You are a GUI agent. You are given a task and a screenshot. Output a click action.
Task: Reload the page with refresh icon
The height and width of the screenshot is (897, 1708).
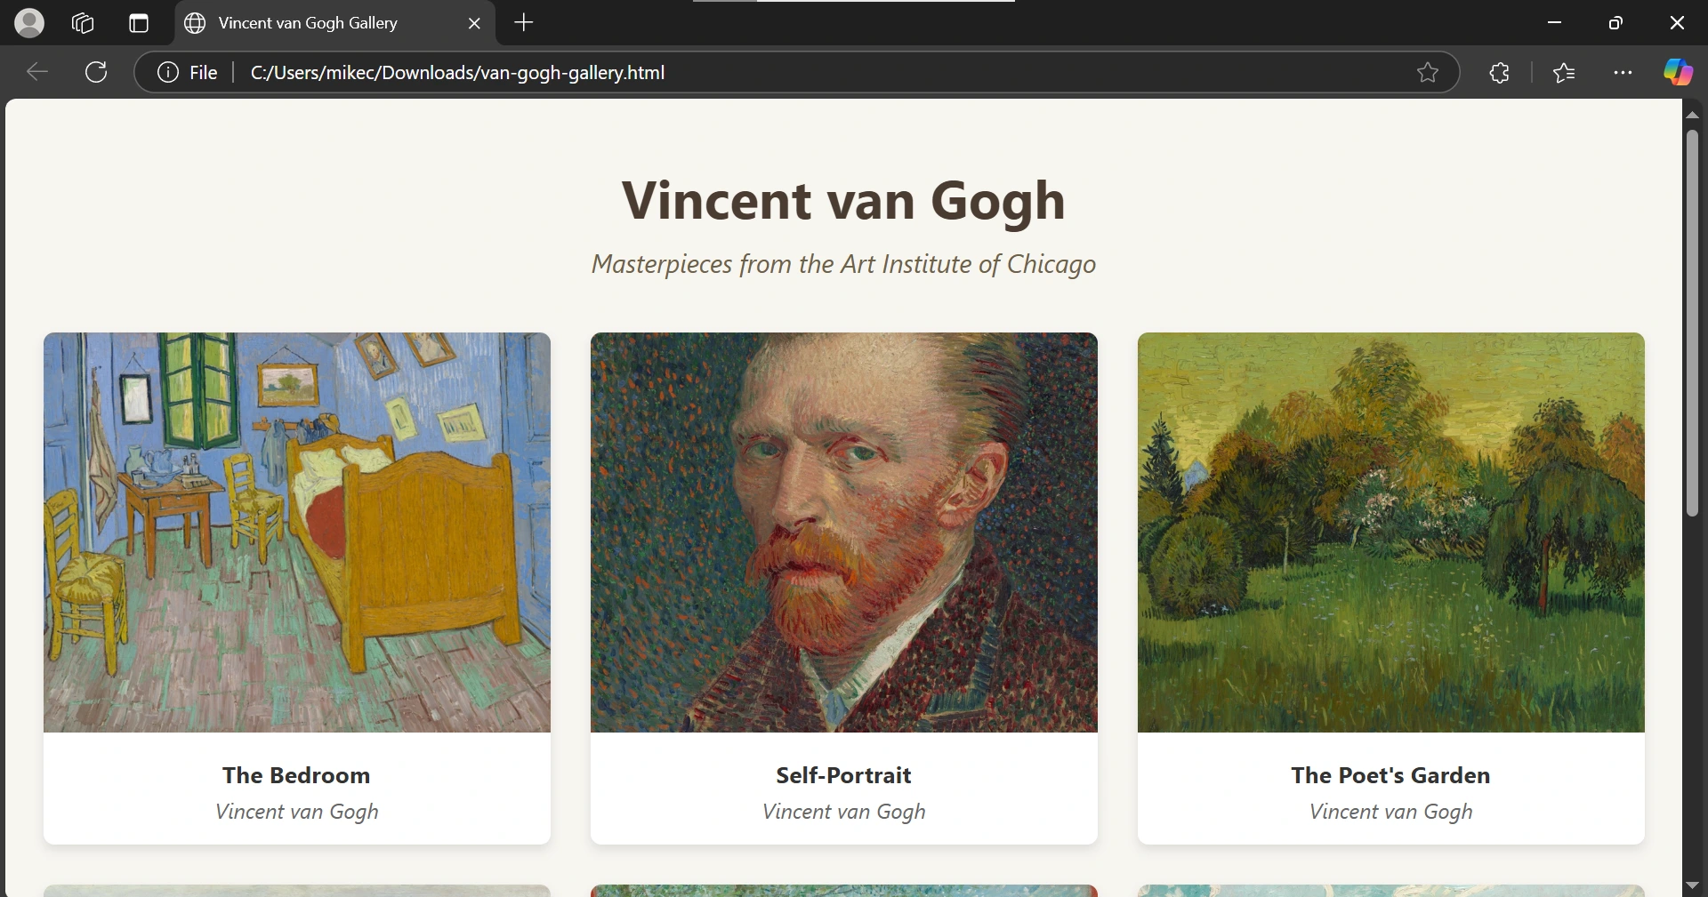coord(96,72)
